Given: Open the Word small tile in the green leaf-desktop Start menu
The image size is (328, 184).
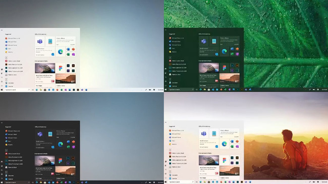Looking at the screenshot, I should coord(232,49).
